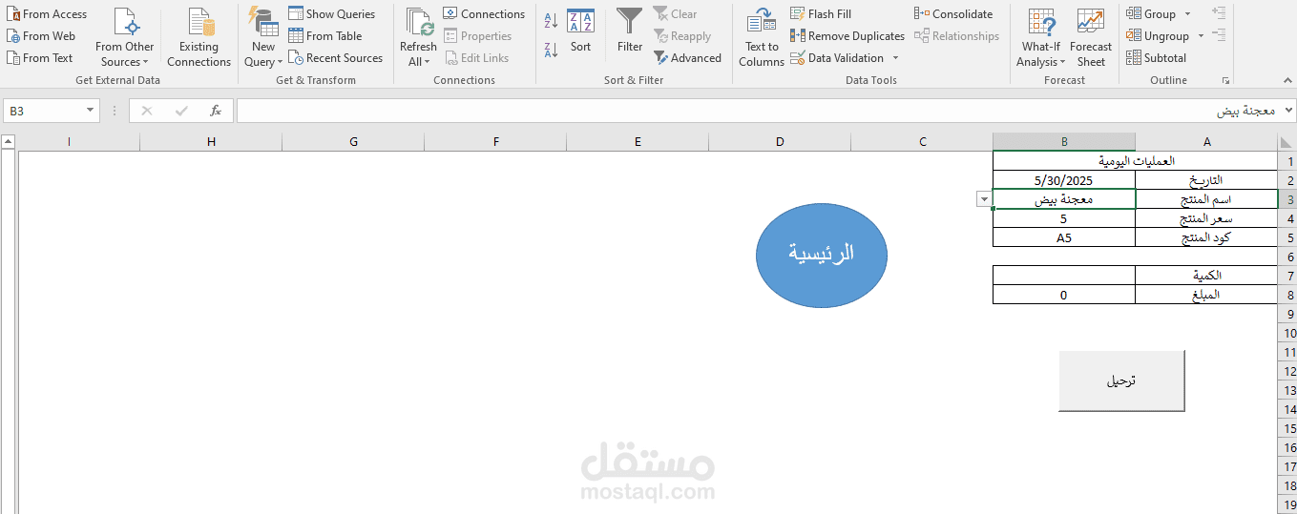The height and width of the screenshot is (514, 1297).
Task: Select cell containing معجنة بيض
Action: point(1064,199)
